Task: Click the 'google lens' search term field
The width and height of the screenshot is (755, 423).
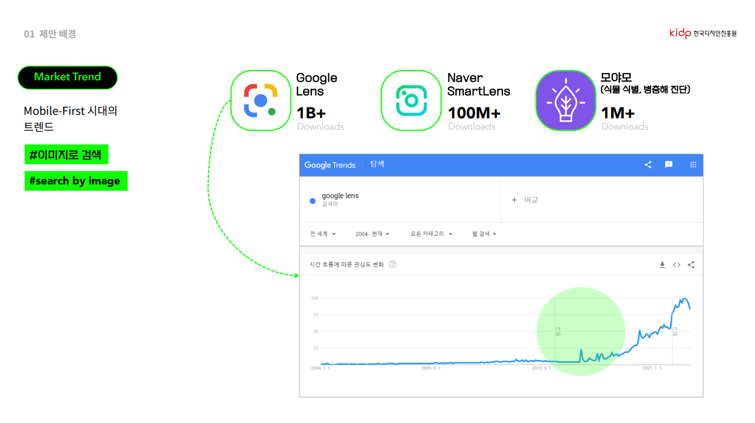Action: [x=340, y=196]
